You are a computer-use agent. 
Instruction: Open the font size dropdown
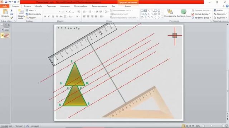67,12
